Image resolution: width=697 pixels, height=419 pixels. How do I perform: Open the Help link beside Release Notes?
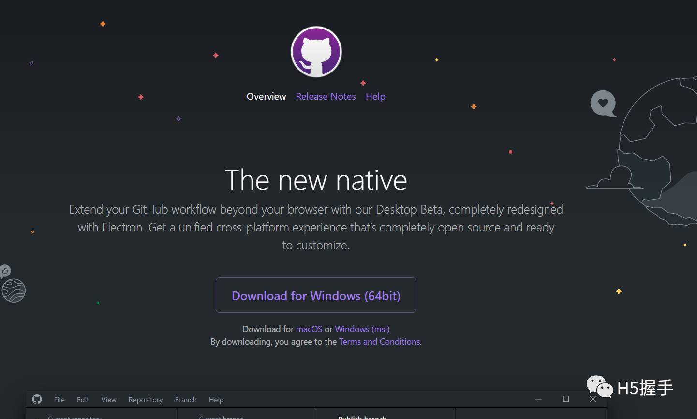[x=375, y=96]
